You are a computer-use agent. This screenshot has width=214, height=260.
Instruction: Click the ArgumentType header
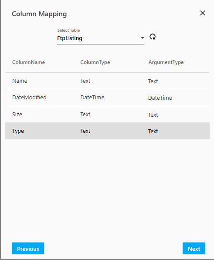pyautogui.click(x=166, y=62)
